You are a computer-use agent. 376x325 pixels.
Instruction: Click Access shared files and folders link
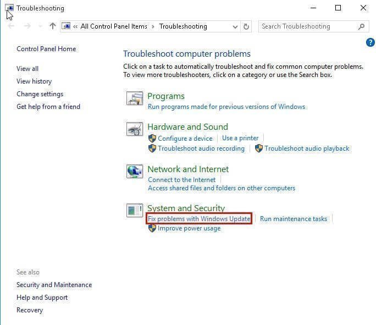[222, 188]
